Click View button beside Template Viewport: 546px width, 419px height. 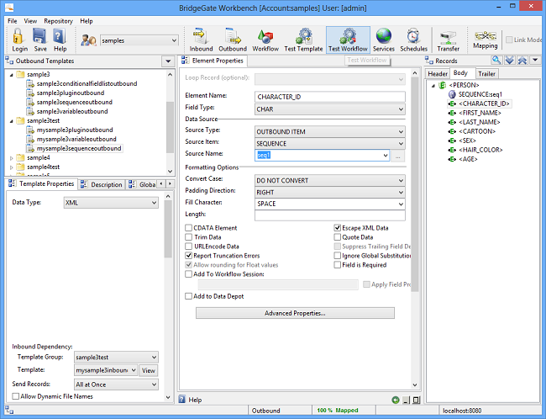coord(149,370)
